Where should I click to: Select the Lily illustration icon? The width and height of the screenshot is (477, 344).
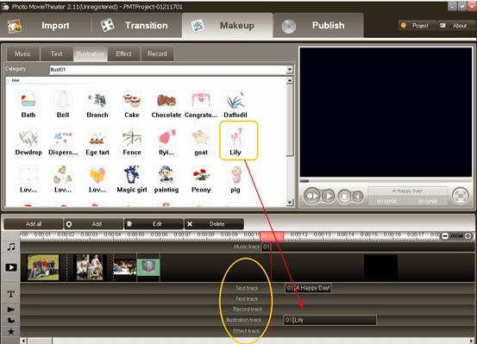tap(235, 137)
